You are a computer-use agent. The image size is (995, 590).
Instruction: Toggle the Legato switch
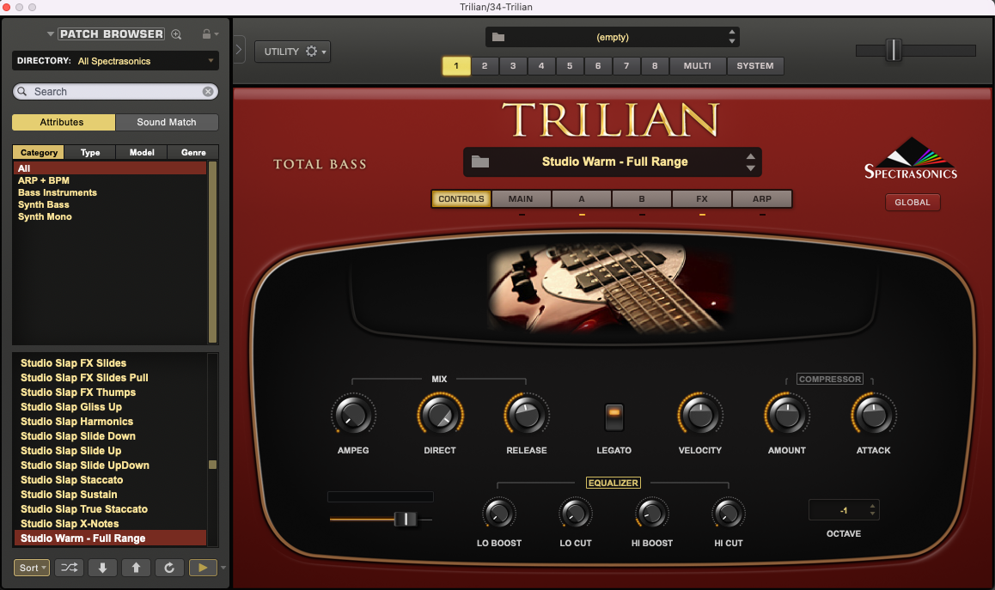point(613,417)
